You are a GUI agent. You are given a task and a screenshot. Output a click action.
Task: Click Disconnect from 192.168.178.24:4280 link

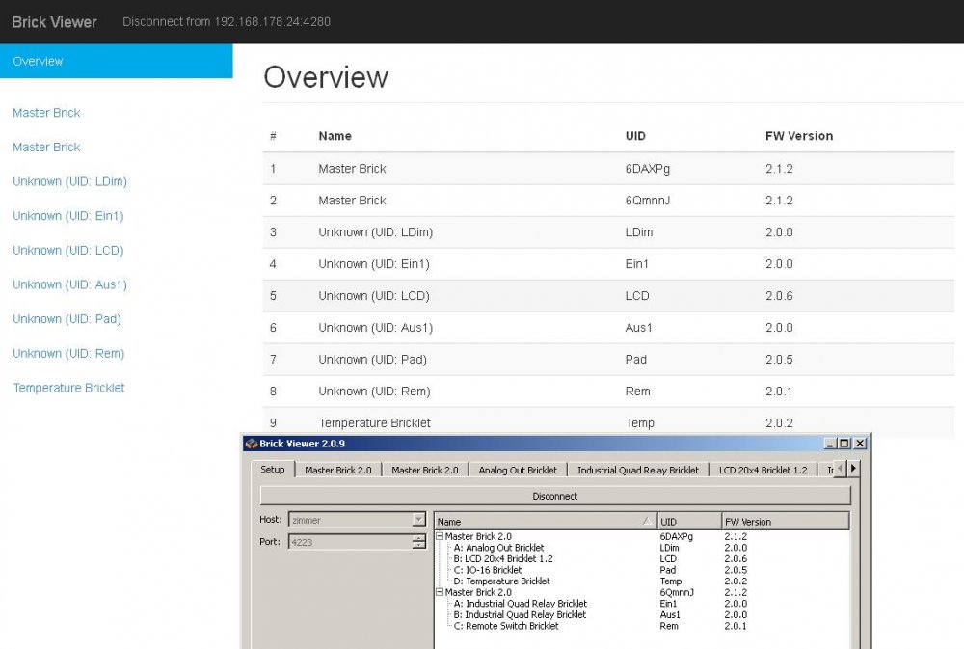[227, 21]
